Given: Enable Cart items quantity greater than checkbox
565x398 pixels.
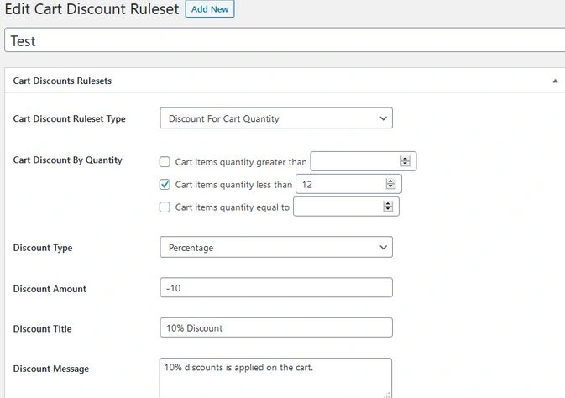Looking at the screenshot, I should (x=165, y=162).
